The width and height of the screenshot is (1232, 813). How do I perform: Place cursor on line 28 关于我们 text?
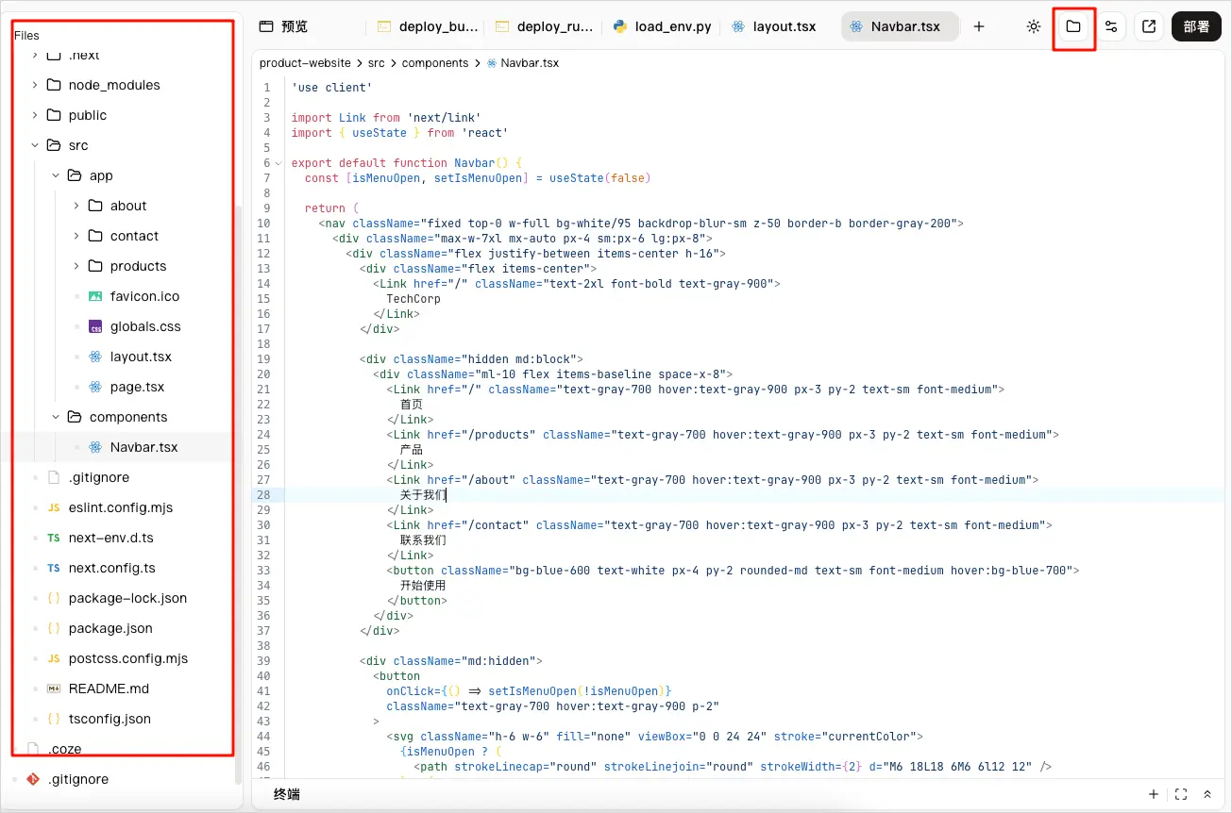[x=423, y=495]
